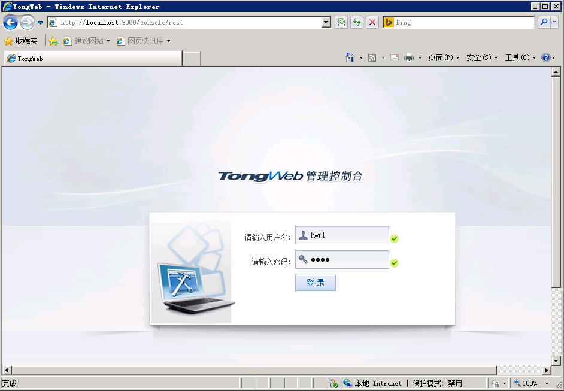The height and width of the screenshot is (391, 564).
Task: Click the green Refresh arrows icon
Action: 357,22
